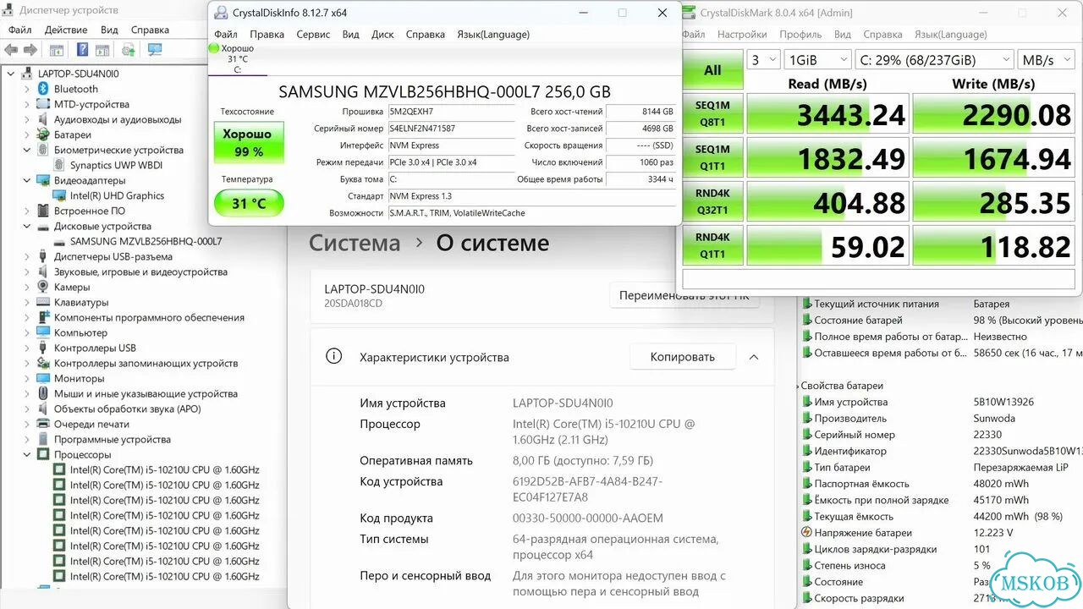Click the Копировать button in device specs

tap(683, 357)
